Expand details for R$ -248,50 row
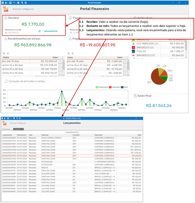 pyautogui.click(x=125, y=73)
